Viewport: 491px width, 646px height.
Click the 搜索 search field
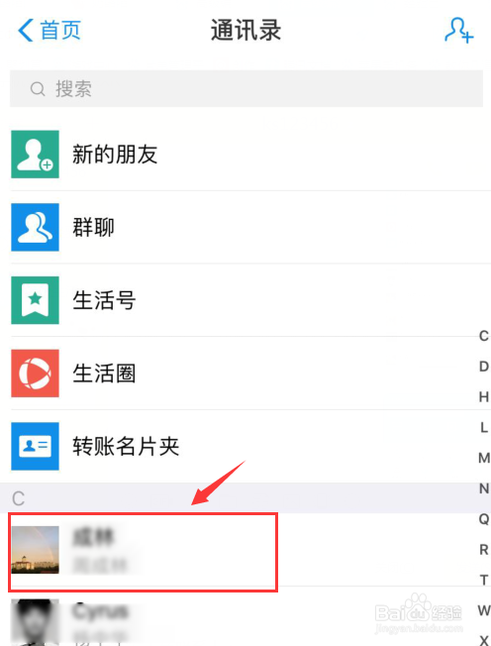pyautogui.click(x=246, y=88)
